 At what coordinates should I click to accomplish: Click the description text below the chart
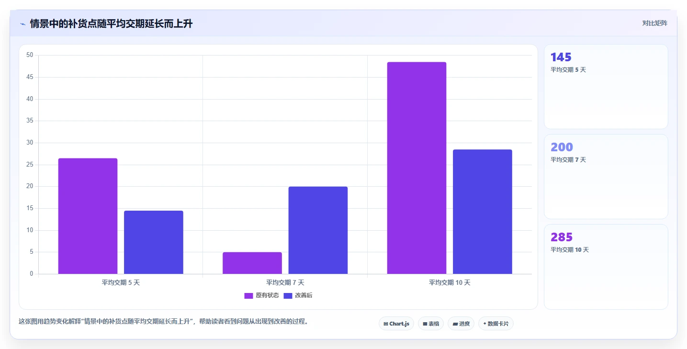point(163,321)
